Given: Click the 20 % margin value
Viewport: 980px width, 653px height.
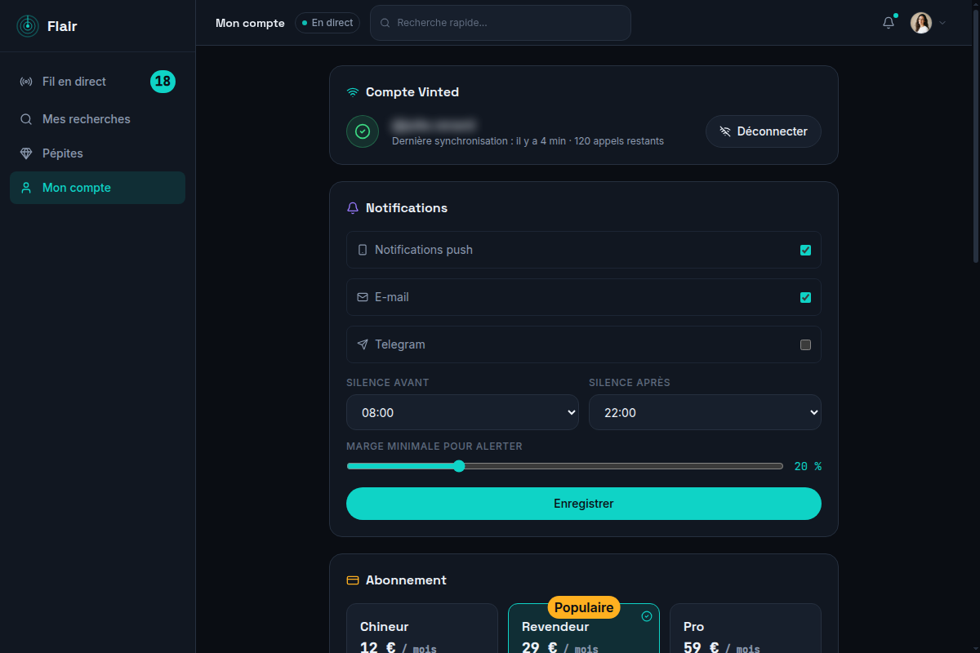Looking at the screenshot, I should [x=808, y=466].
